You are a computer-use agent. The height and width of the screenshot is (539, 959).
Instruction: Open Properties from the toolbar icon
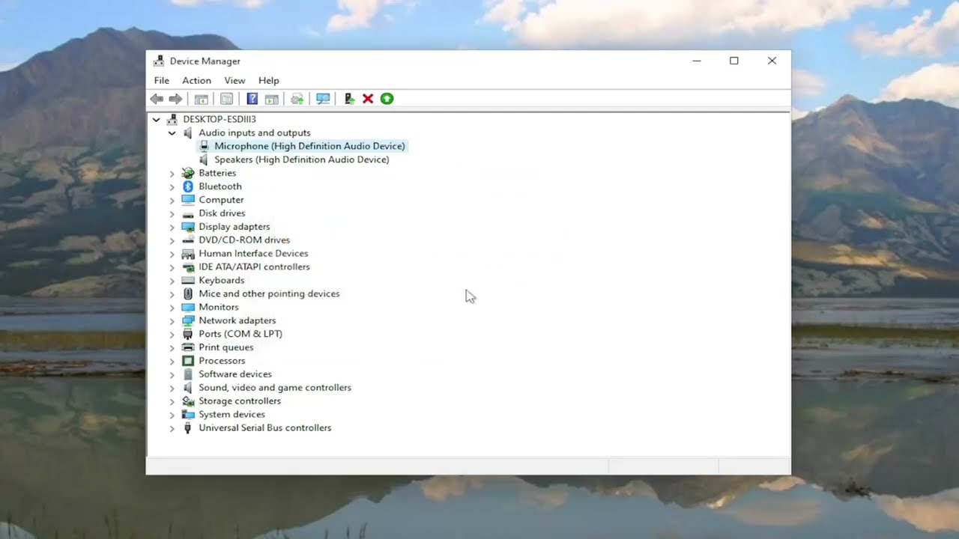tap(227, 99)
